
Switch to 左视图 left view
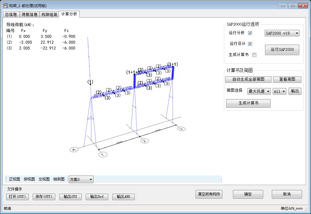coord(44,179)
